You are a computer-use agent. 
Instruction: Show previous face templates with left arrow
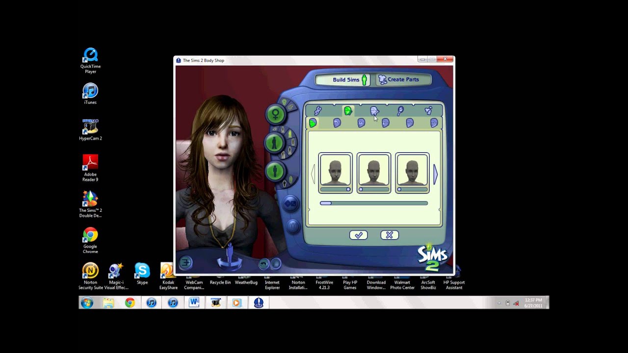(x=313, y=174)
